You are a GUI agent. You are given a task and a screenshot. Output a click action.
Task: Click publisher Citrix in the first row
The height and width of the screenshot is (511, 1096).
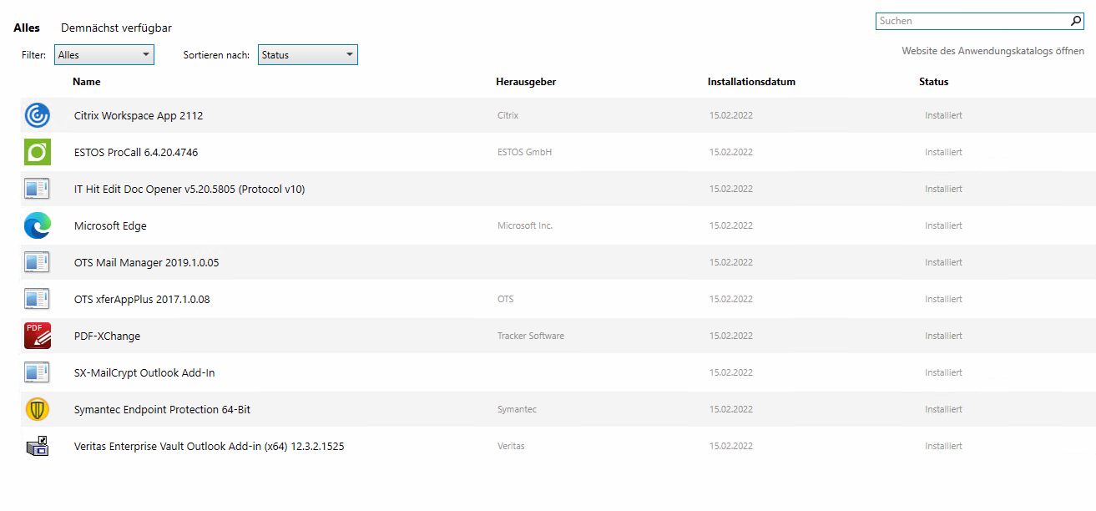(508, 115)
